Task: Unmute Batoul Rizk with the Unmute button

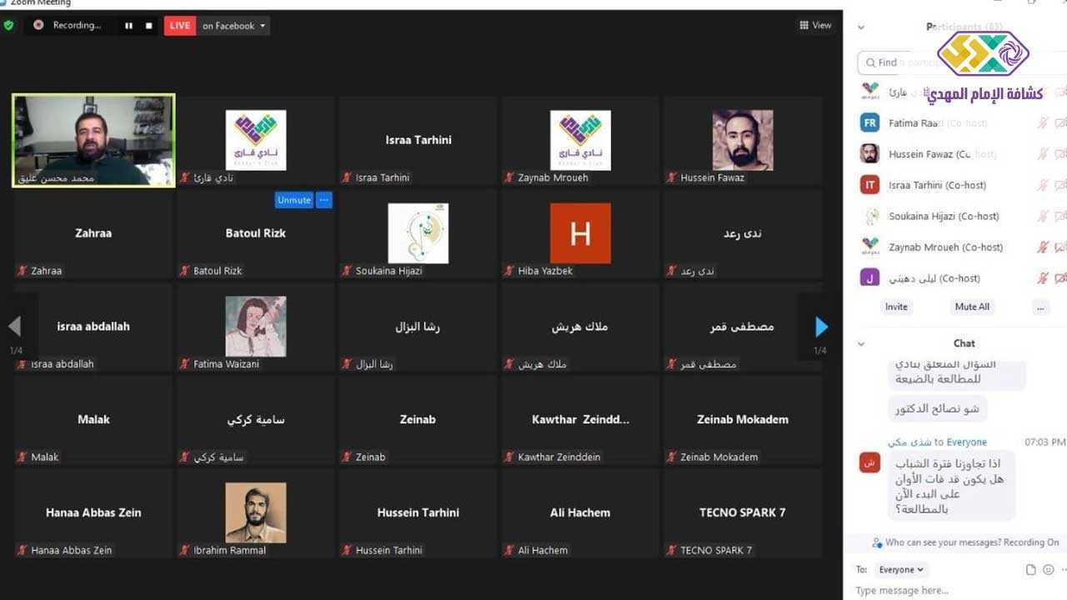Action: (293, 200)
